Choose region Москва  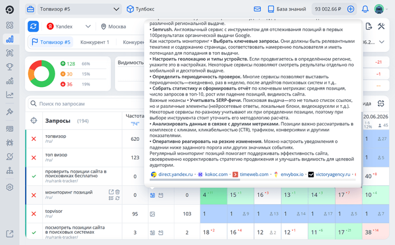(114, 27)
